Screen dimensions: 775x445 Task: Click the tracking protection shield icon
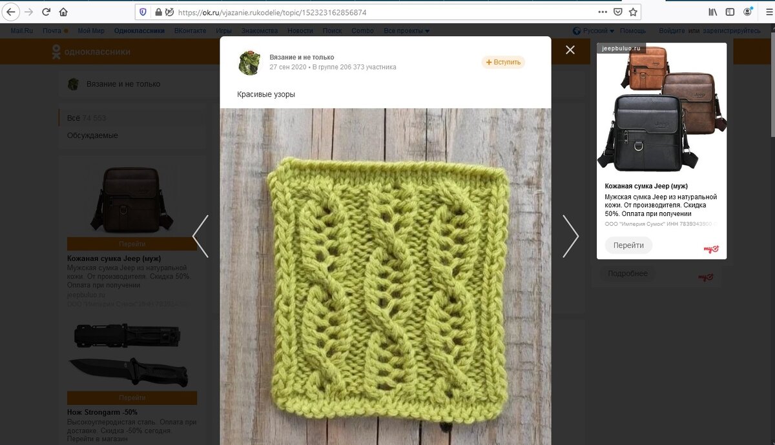[143, 12]
